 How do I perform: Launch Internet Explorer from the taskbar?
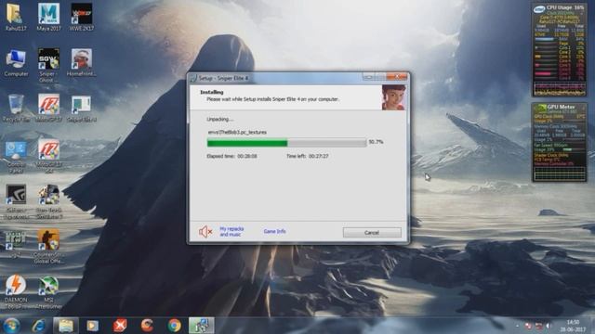[39, 326]
